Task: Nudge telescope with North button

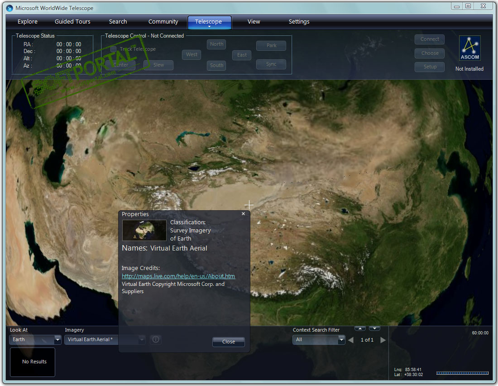Action: click(216, 44)
